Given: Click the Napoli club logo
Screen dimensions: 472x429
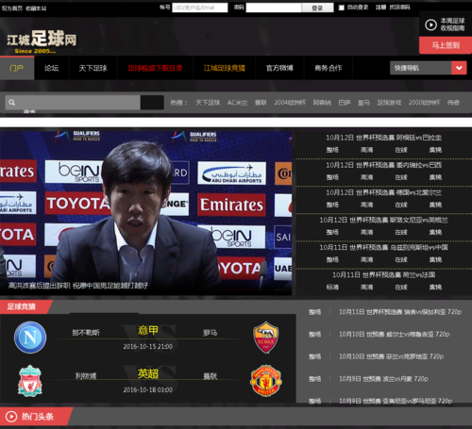Looking at the screenshot, I should point(30,338).
